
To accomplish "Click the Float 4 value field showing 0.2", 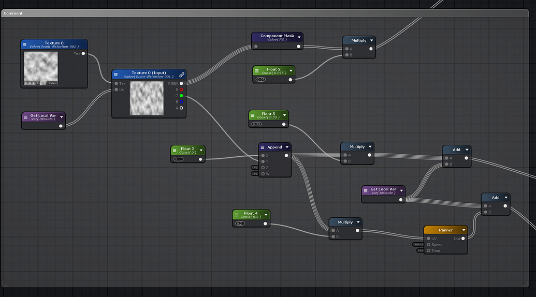I will point(240,224).
